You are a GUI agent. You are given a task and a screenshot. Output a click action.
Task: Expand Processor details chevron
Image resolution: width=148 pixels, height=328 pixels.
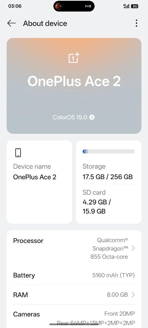point(133,248)
